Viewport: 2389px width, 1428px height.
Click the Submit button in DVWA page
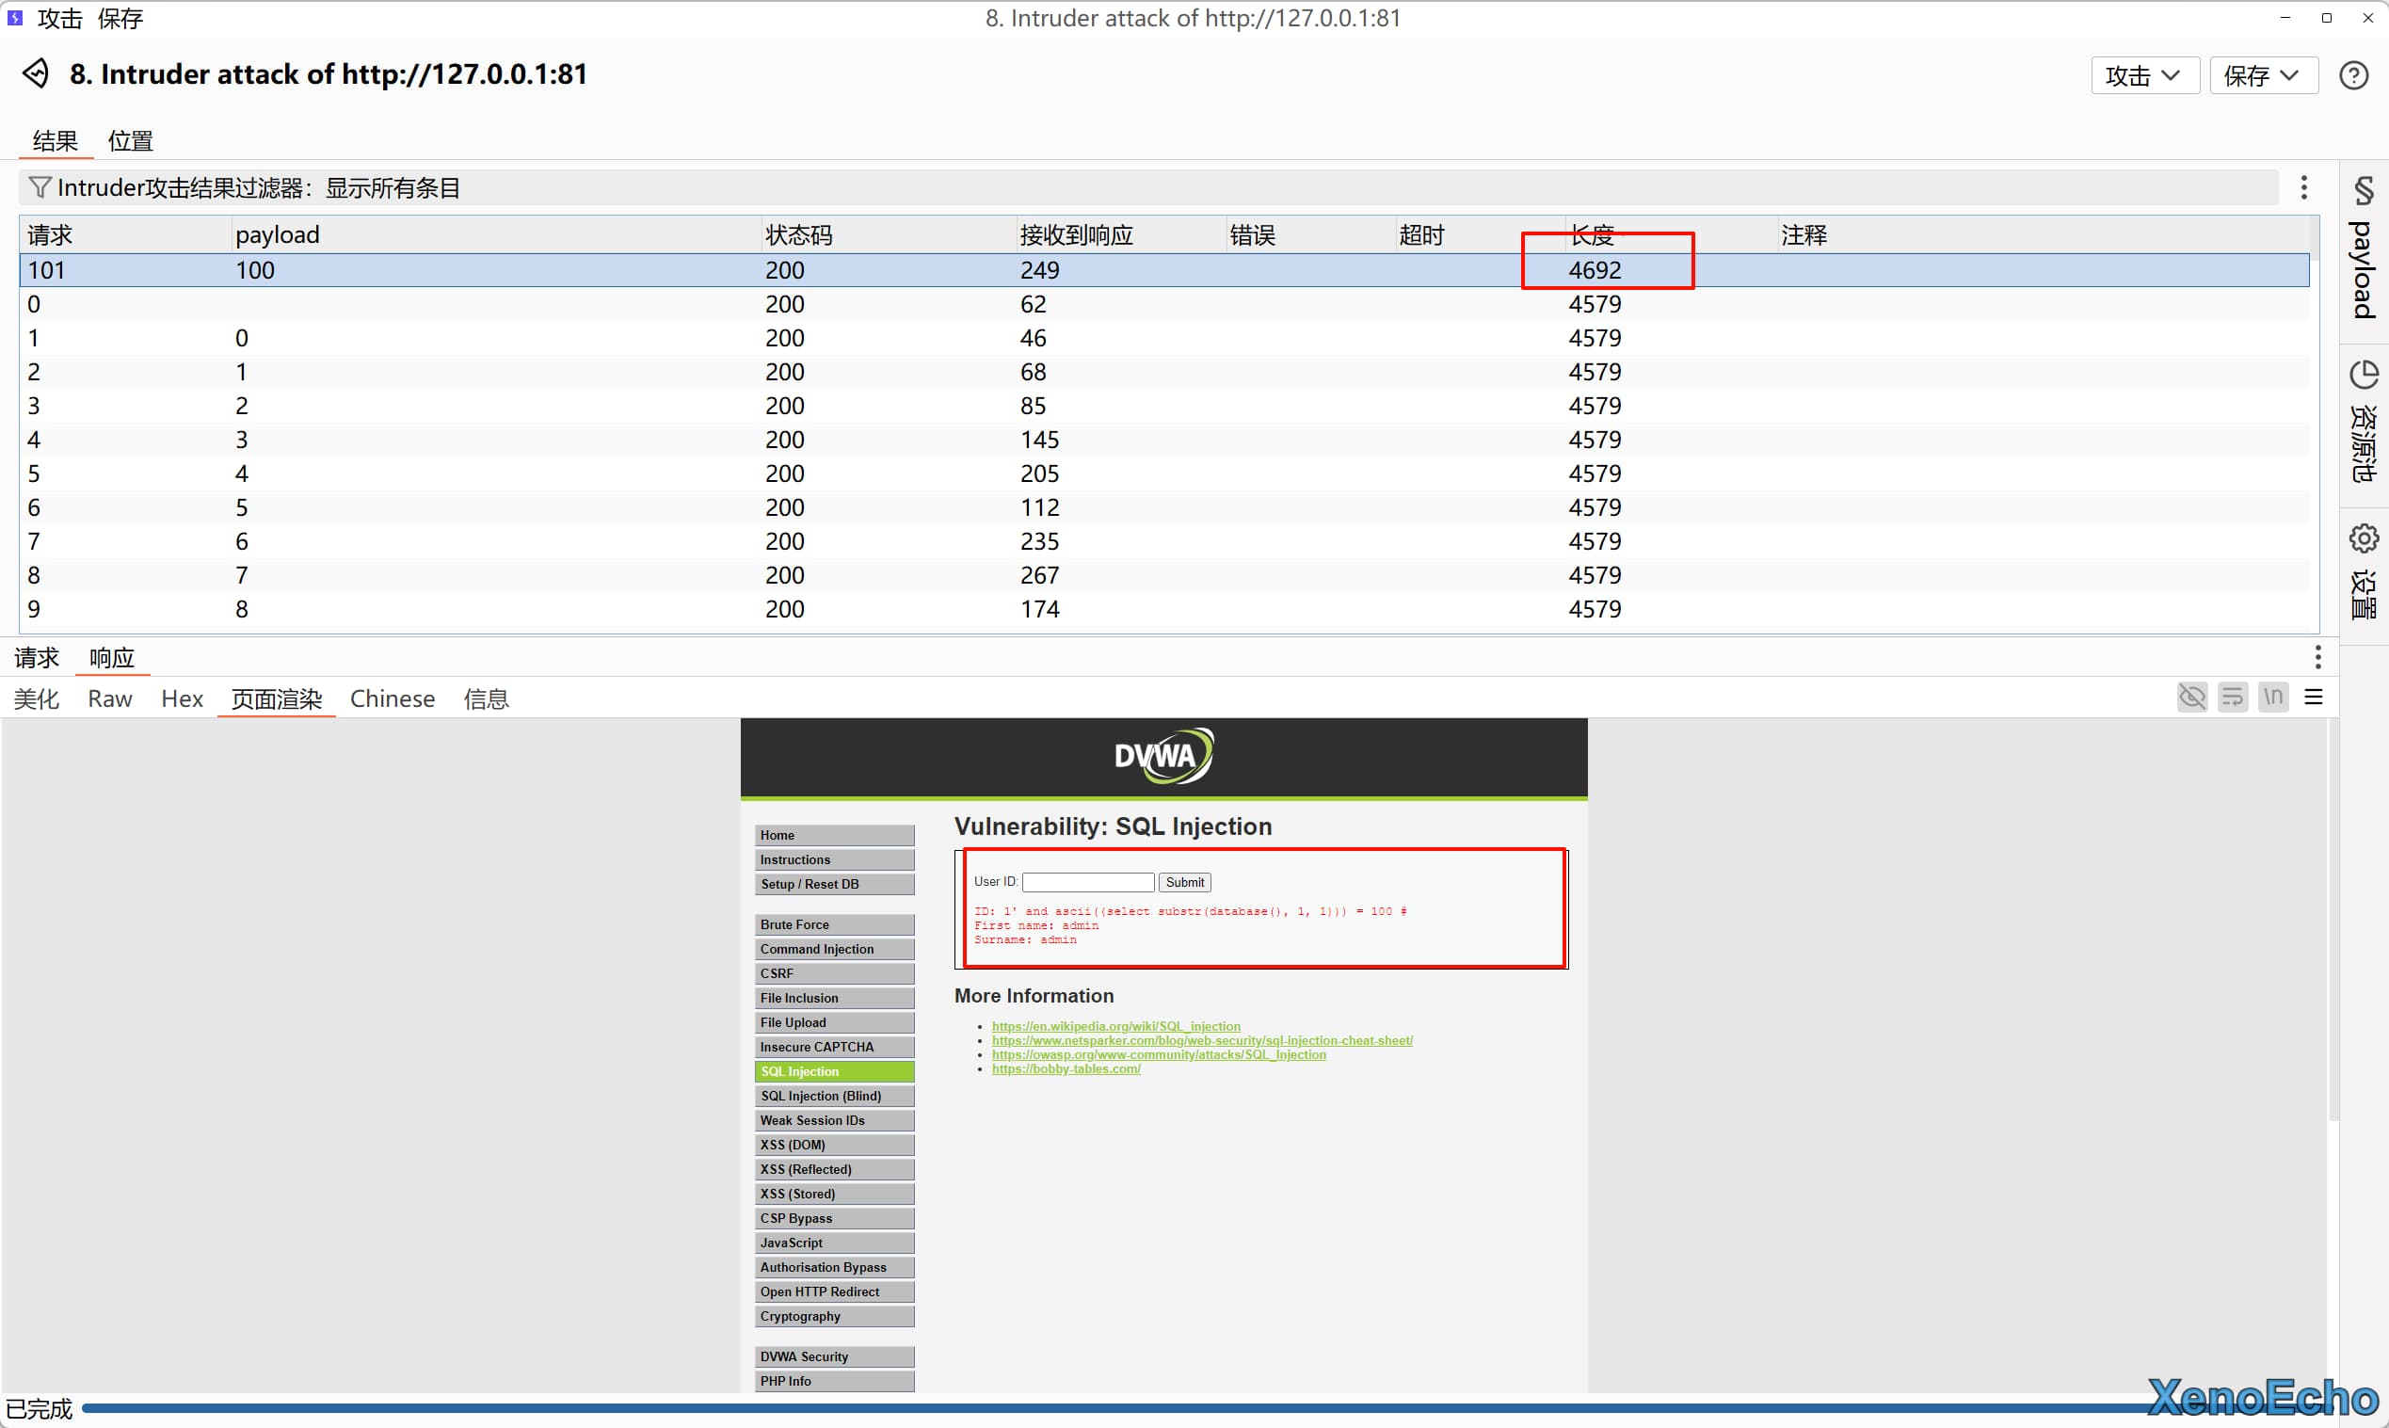(1184, 882)
